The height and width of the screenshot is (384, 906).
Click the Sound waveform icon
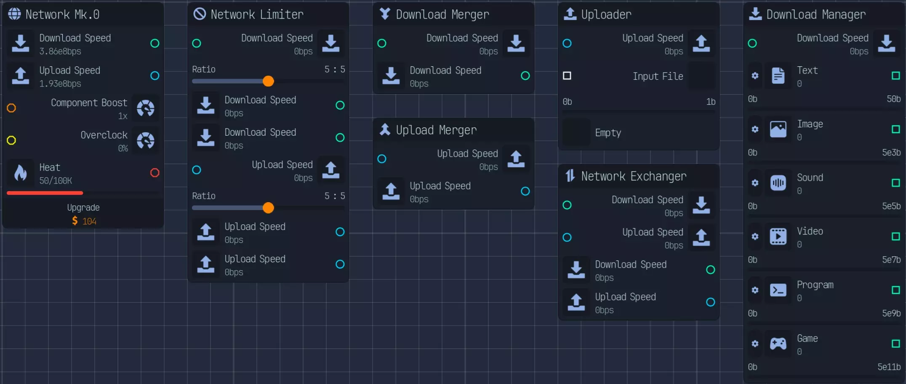pyautogui.click(x=778, y=183)
